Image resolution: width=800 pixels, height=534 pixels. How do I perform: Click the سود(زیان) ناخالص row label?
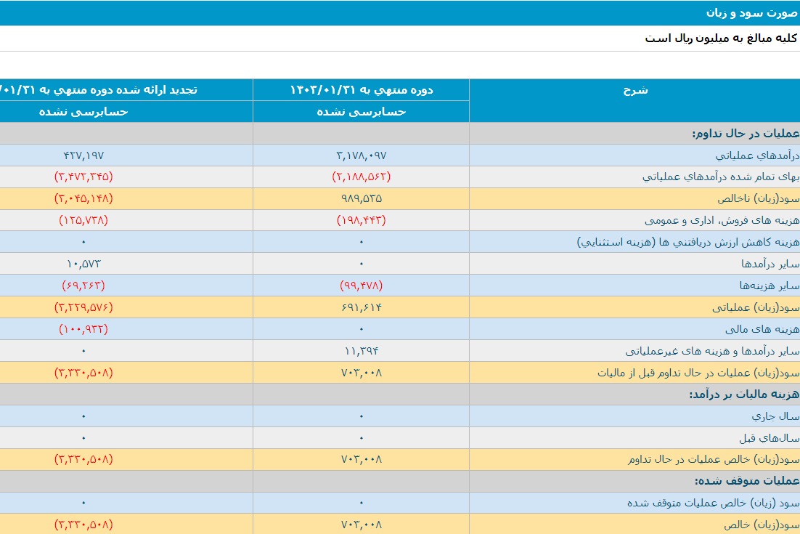pyautogui.click(x=758, y=198)
